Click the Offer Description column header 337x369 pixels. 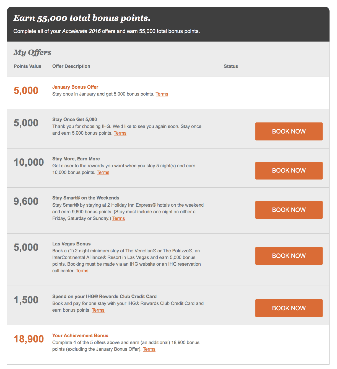tap(71, 66)
